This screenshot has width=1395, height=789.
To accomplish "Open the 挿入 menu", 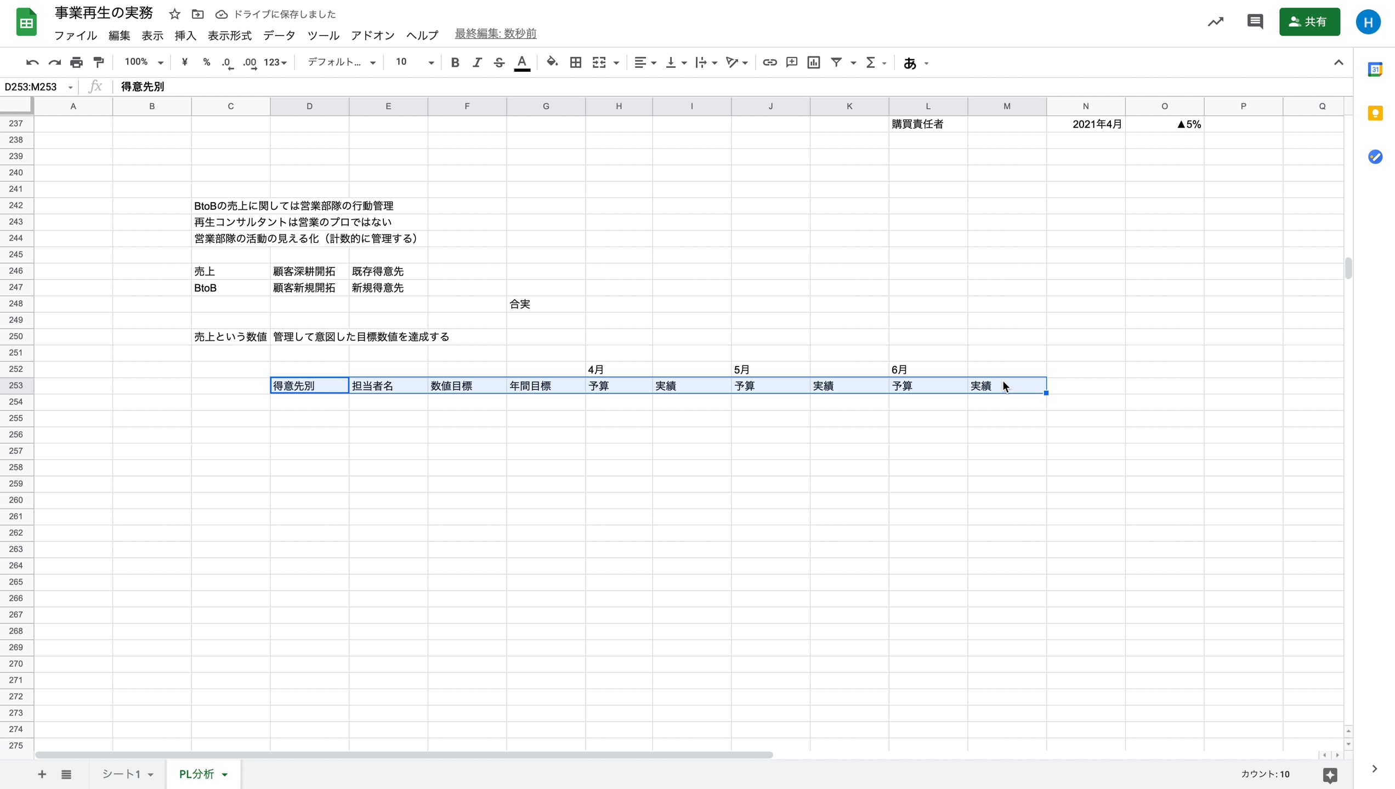I will pyautogui.click(x=185, y=35).
